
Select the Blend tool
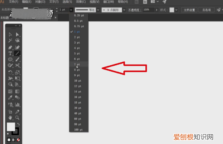coord(17,97)
